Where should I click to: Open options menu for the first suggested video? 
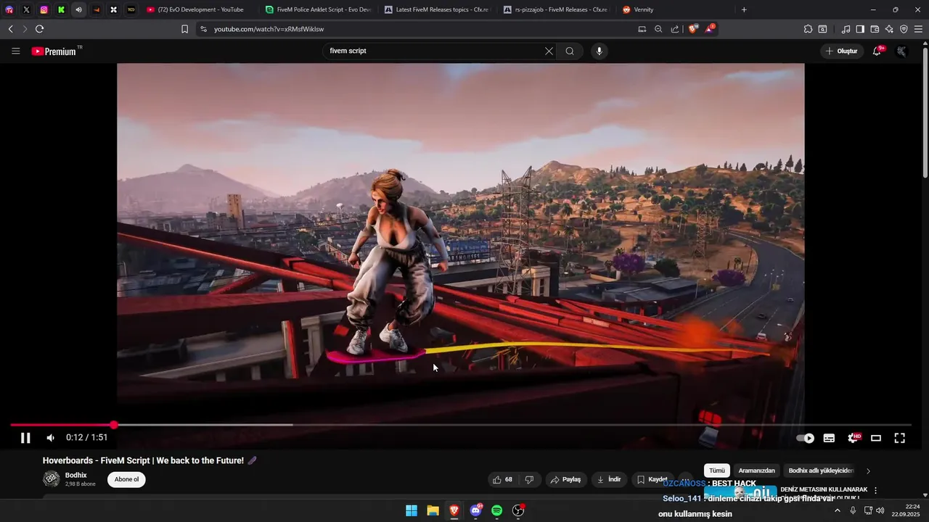(876, 491)
